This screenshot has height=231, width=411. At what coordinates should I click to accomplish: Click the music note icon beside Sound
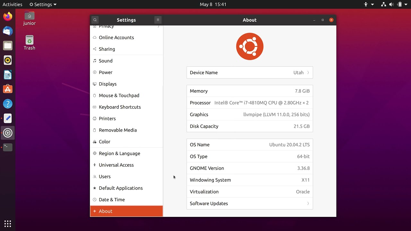point(94,61)
